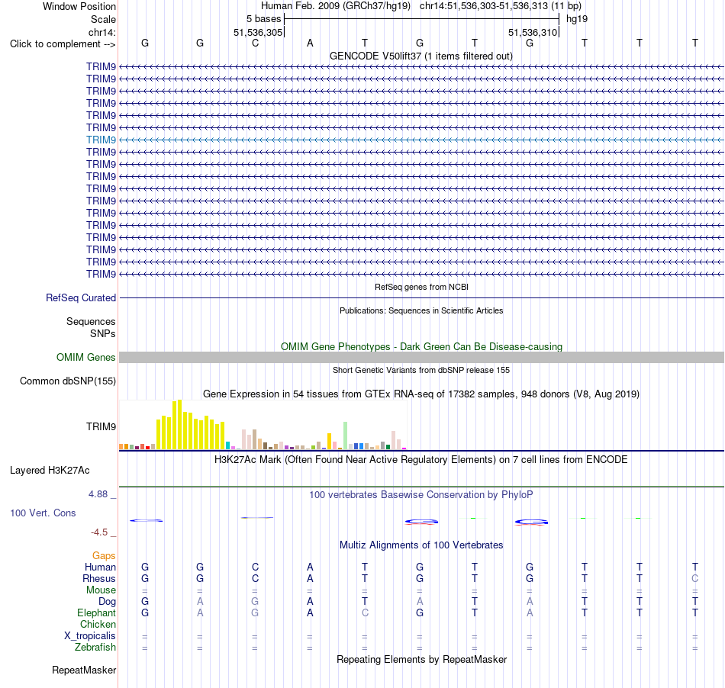Screen dimensions: 725x688
Task: Click the A base in the complement row
Action: (x=310, y=43)
